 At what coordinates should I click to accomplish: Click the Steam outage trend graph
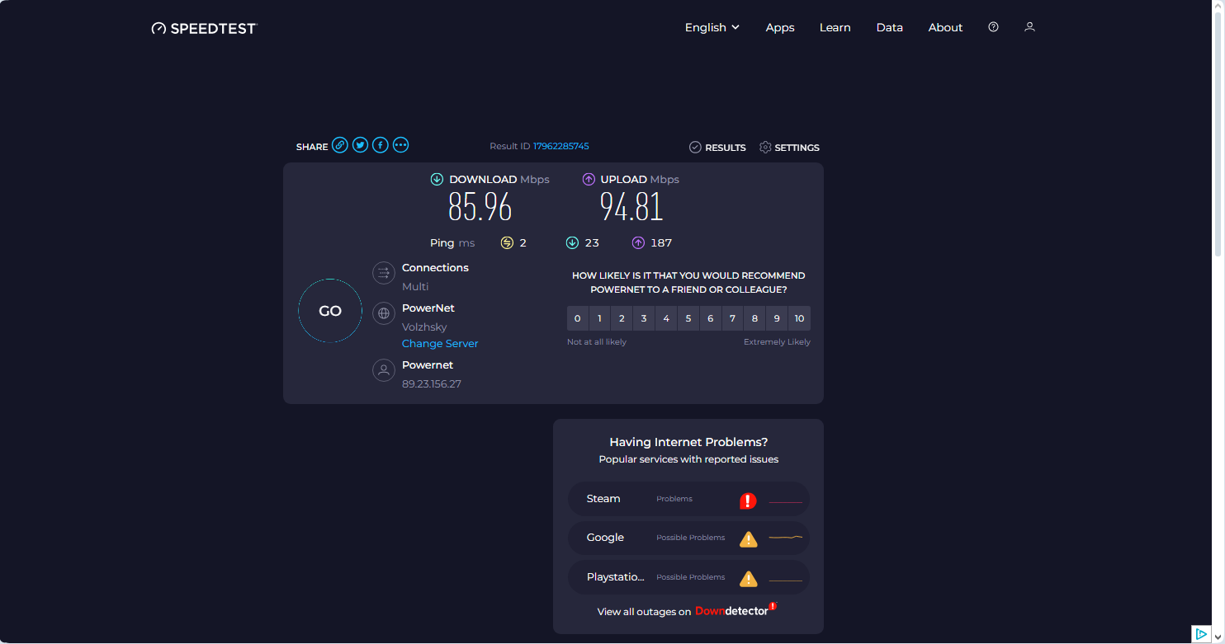click(786, 501)
